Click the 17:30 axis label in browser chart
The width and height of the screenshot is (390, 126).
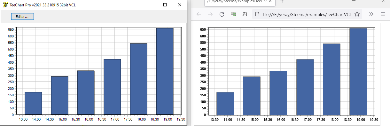321,120
